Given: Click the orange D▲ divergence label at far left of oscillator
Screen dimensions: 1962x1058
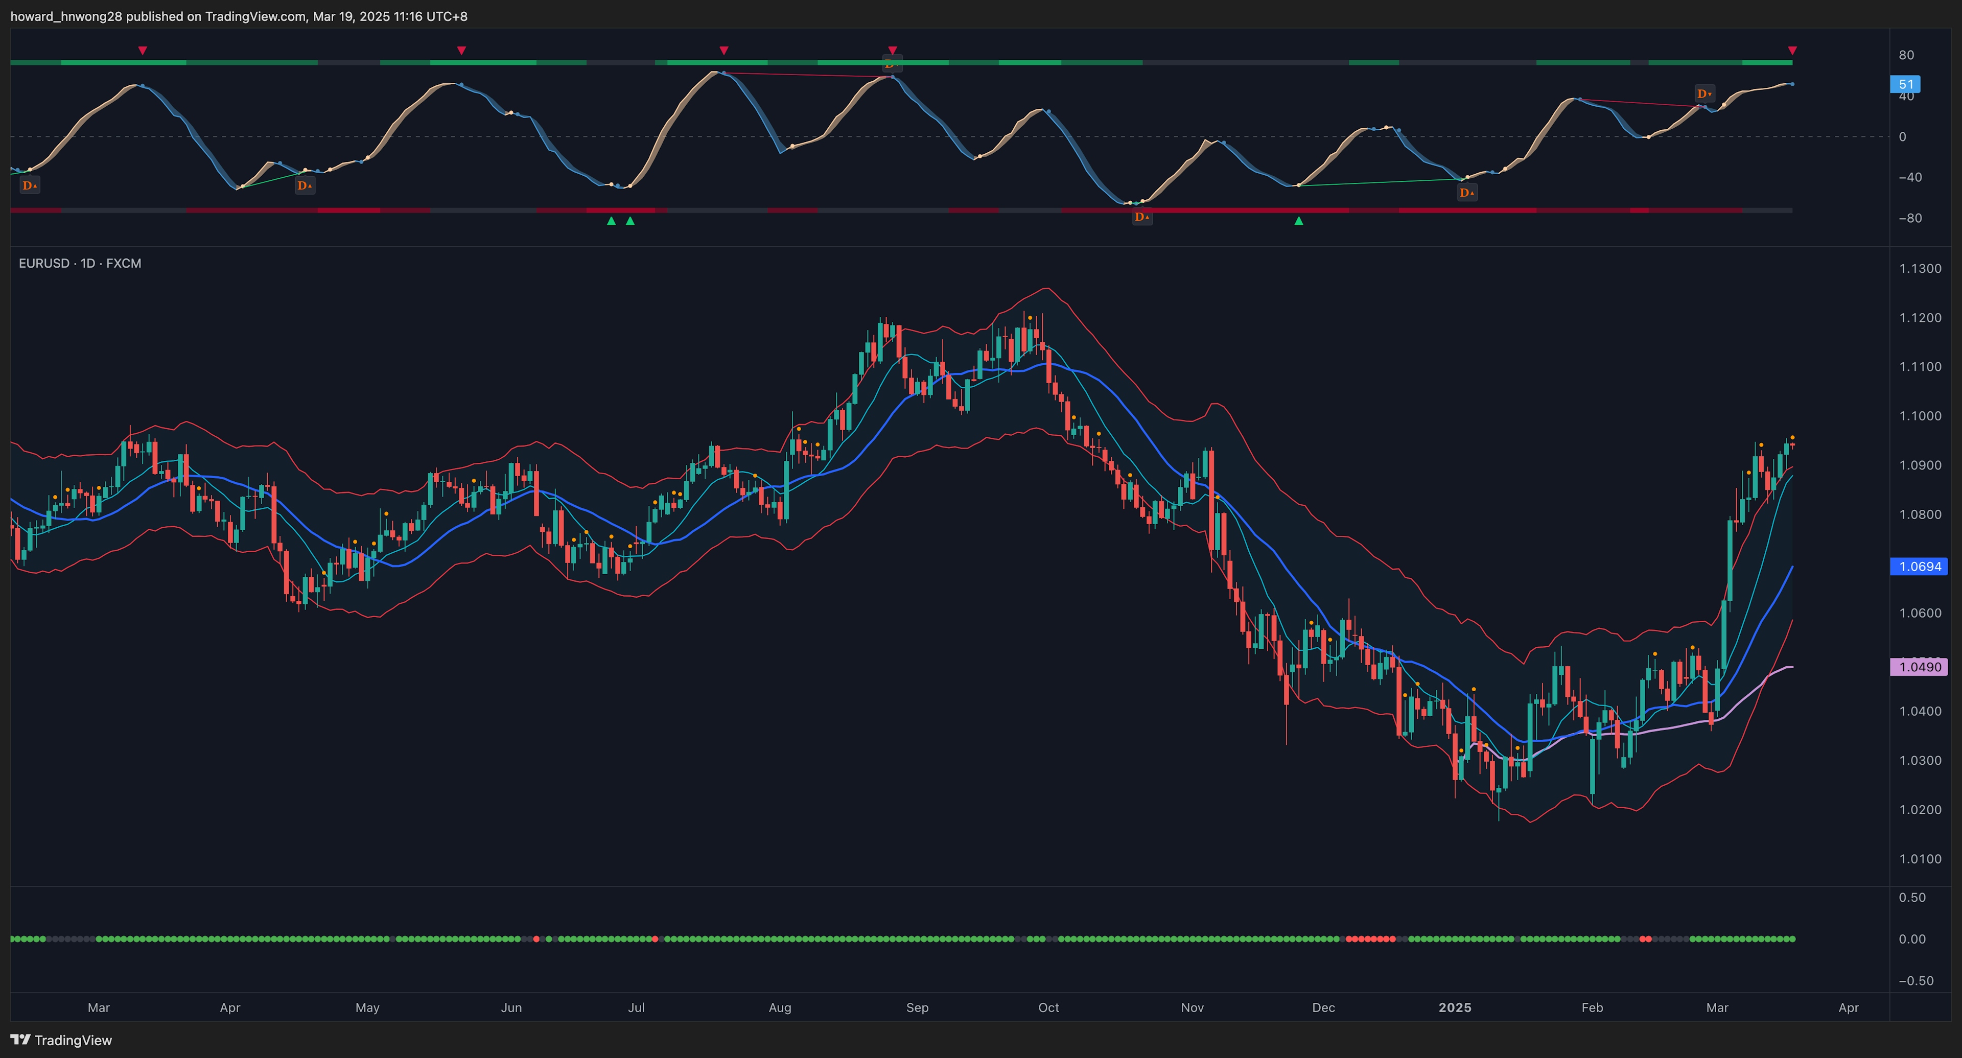Looking at the screenshot, I should tap(31, 185).
